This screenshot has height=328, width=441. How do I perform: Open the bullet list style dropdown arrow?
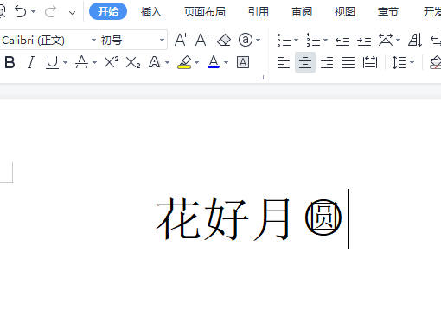296,40
